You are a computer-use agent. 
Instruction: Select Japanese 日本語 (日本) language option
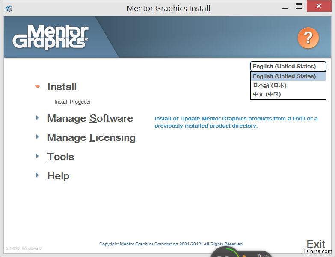tap(288, 85)
